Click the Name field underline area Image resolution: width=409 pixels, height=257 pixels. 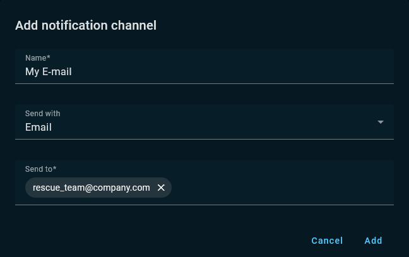[x=204, y=83]
